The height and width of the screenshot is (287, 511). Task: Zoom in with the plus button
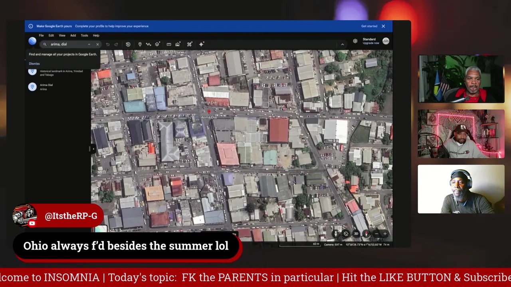pos(385,234)
